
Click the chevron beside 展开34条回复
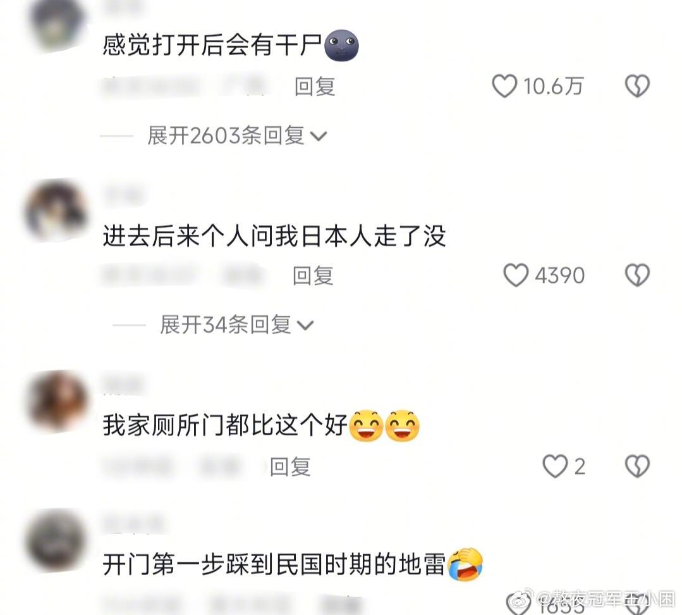305,326
